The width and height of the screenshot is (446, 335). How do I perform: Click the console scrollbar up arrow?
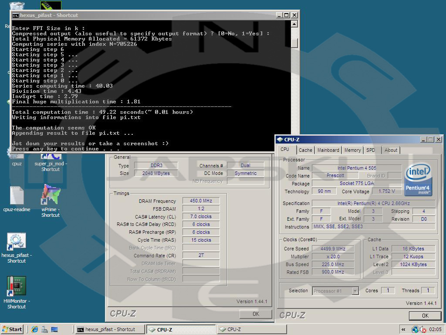click(294, 24)
